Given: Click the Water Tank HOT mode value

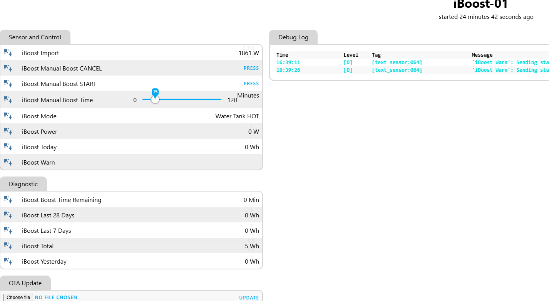Looking at the screenshot, I should point(237,116).
